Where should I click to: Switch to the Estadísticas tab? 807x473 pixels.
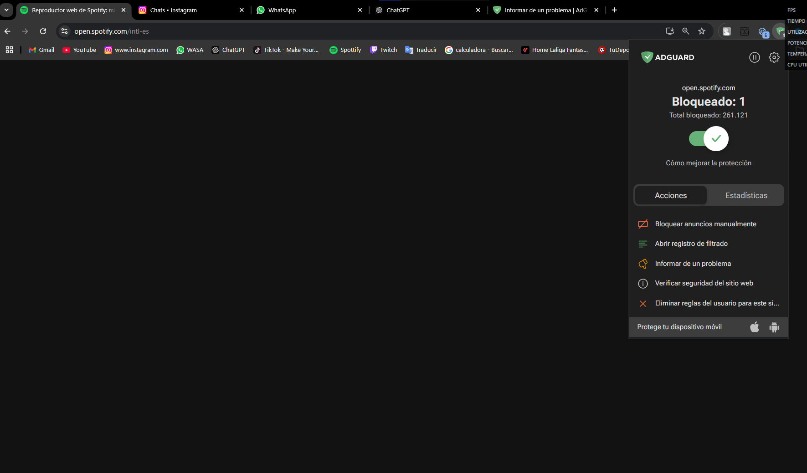pos(746,195)
